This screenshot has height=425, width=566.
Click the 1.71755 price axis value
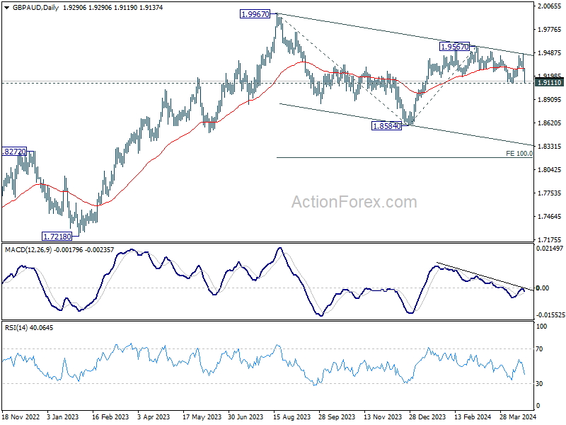click(550, 240)
